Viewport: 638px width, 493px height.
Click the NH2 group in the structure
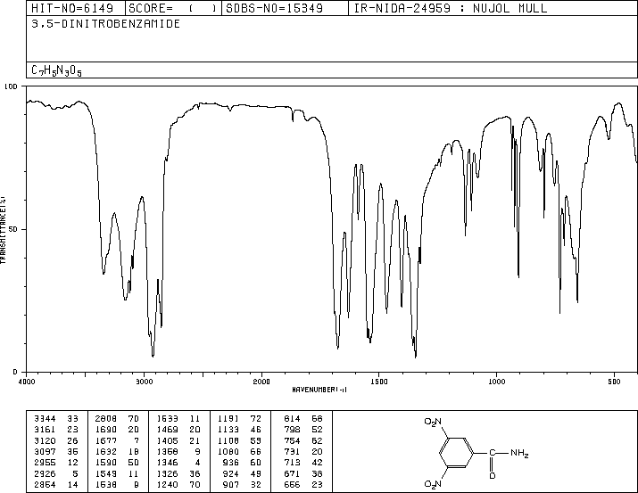coord(519,453)
